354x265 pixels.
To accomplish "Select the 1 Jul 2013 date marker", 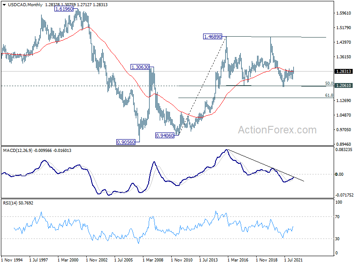I will click(x=210, y=259).
